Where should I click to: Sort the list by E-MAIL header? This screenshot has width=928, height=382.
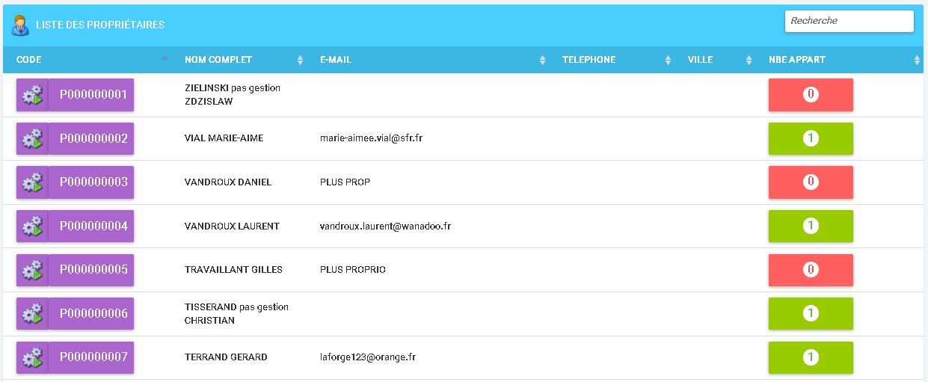(x=336, y=60)
